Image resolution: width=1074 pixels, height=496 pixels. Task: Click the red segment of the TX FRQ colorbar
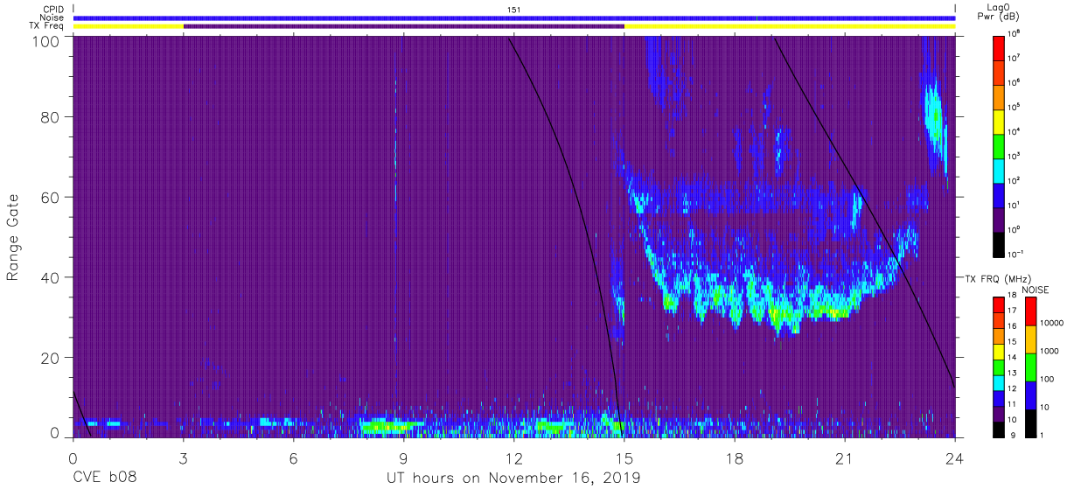point(999,305)
